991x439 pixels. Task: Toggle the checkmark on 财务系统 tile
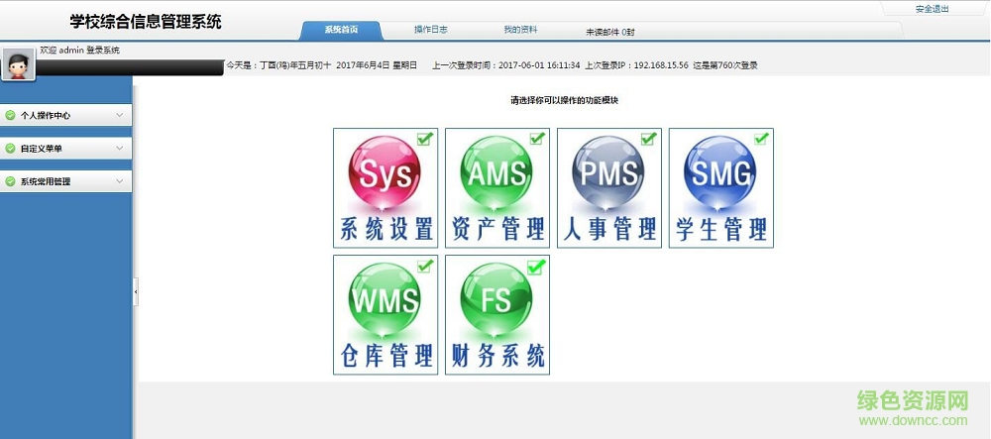click(536, 267)
